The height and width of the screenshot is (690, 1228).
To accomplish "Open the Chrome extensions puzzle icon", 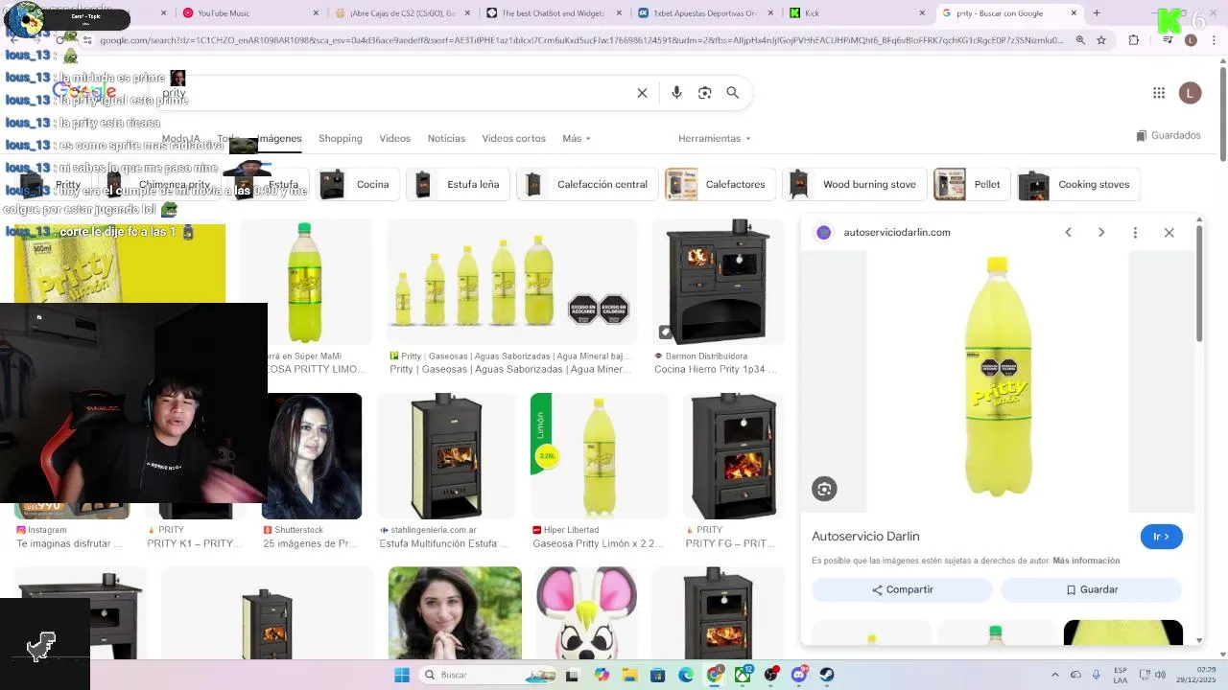I will pos(1133,40).
